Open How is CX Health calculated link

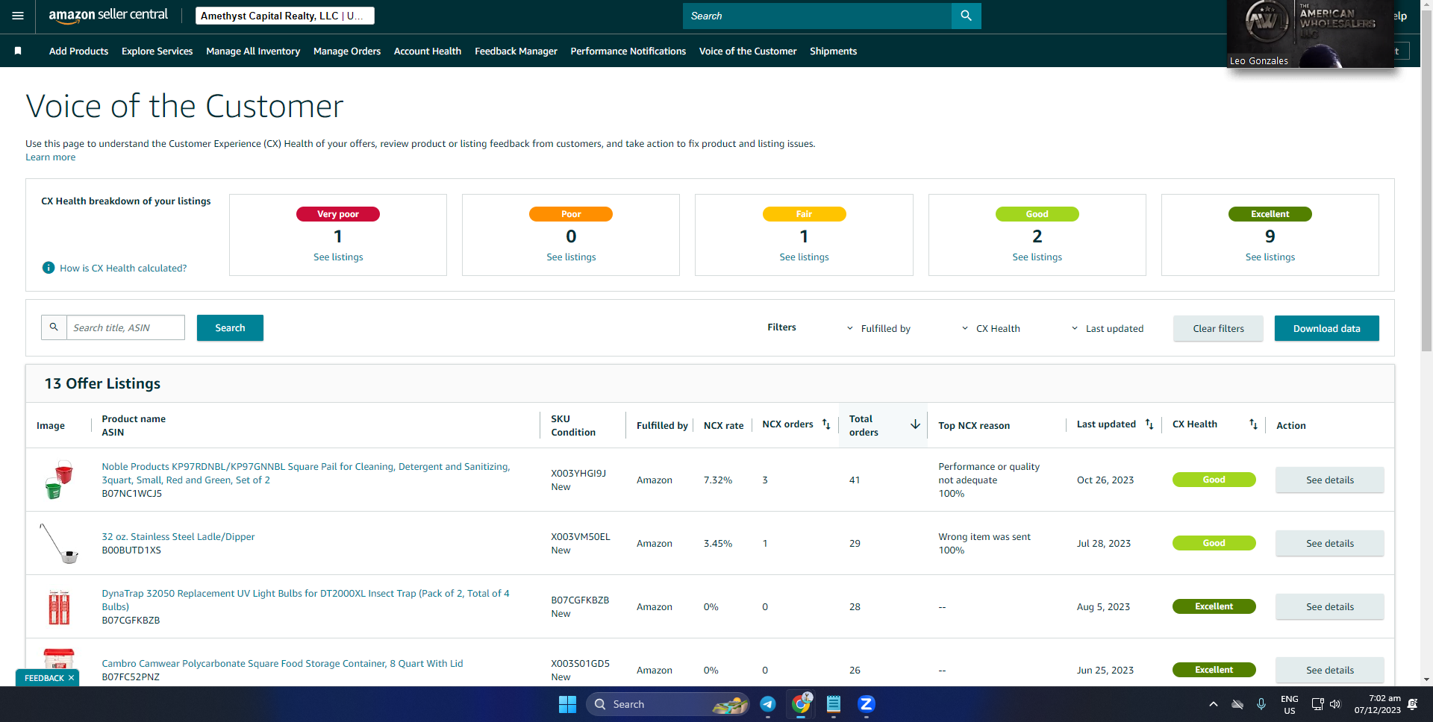pos(123,268)
